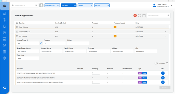This screenshot has height=94, width=175.
Task: Click quantity field for CHEESE QUAKE row
Action: click(x=96, y=78)
